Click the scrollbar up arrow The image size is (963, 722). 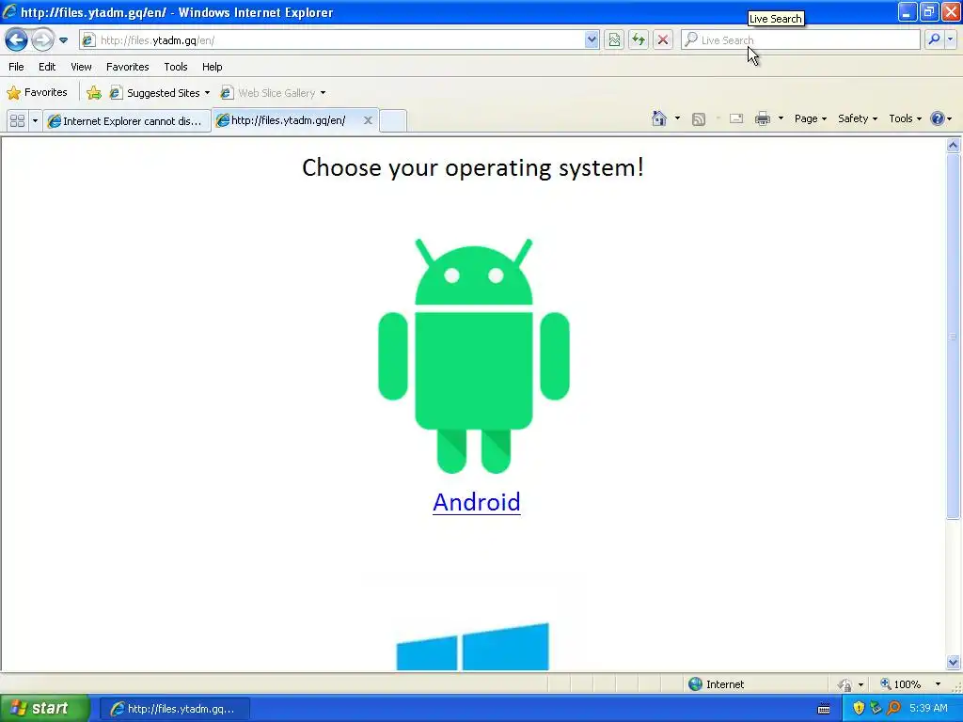point(954,146)
